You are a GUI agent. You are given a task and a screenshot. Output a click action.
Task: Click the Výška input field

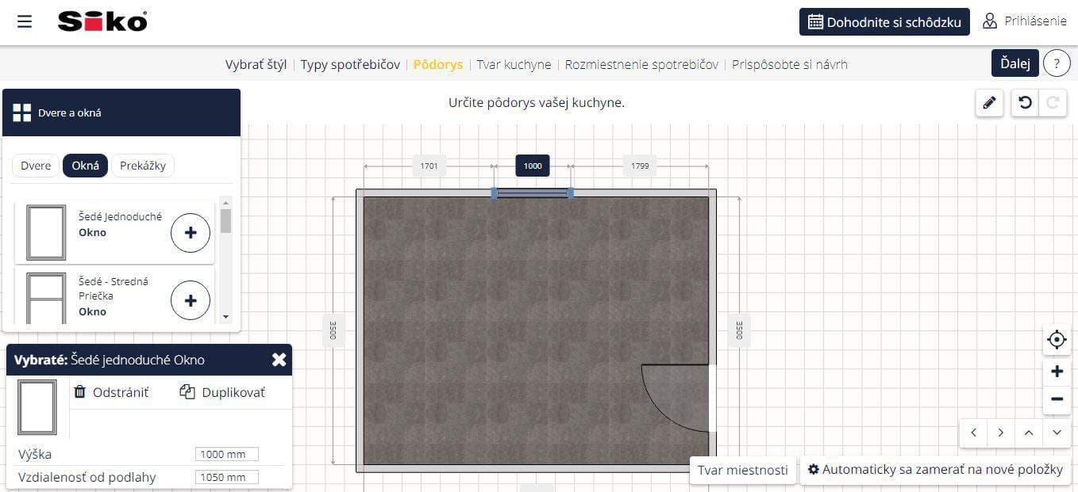click(x=227, y=454)
